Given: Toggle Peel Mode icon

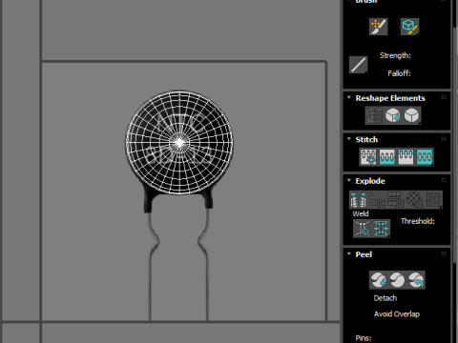Looking at the screenshot, I should [397, 280].
